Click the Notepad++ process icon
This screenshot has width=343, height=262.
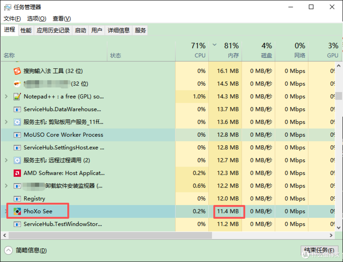[x=17, y=96]
